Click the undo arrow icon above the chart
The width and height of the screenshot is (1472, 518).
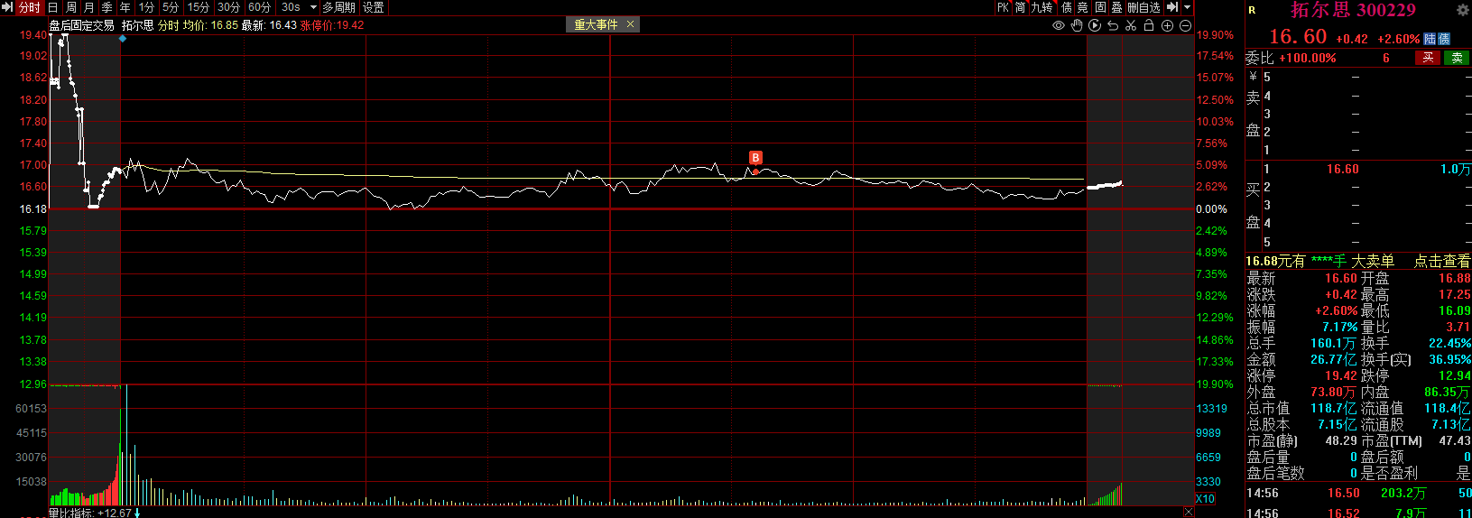(1113, 25)
